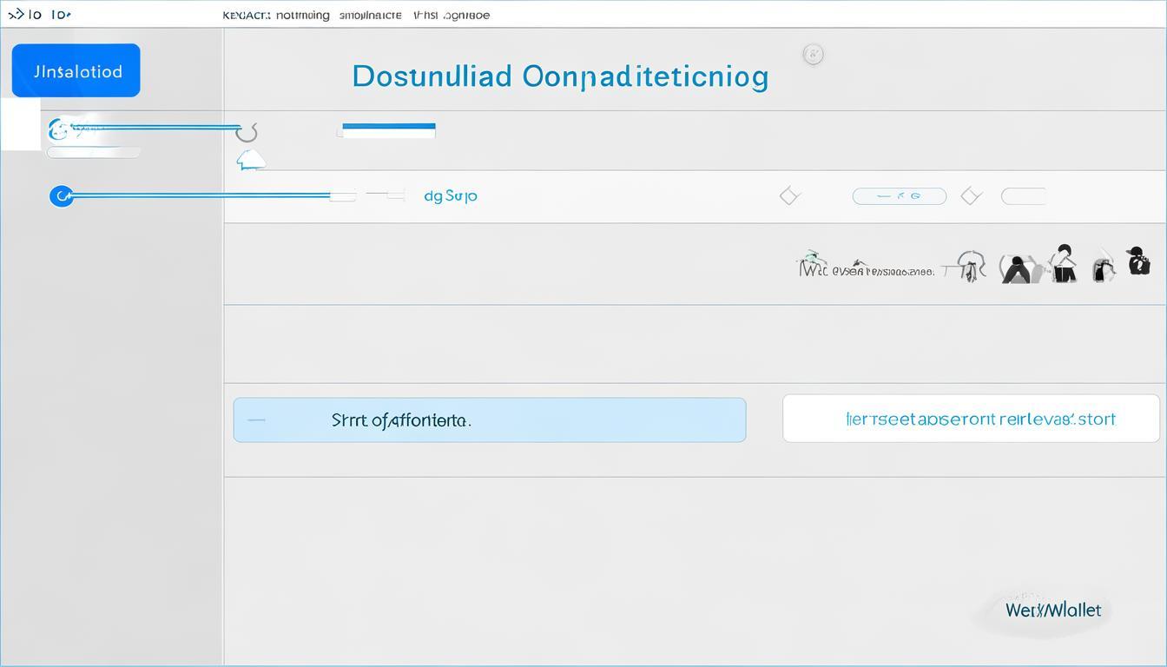
Task: Click the blue "Jlnsalotiod" sidebar button
Action: tap(76, 70)
